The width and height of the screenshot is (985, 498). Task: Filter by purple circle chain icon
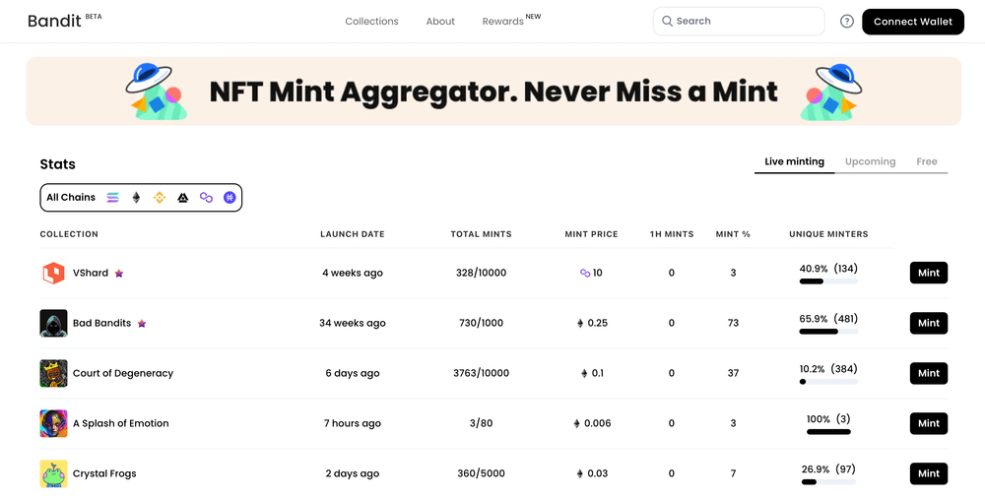(x=230, y=198)
